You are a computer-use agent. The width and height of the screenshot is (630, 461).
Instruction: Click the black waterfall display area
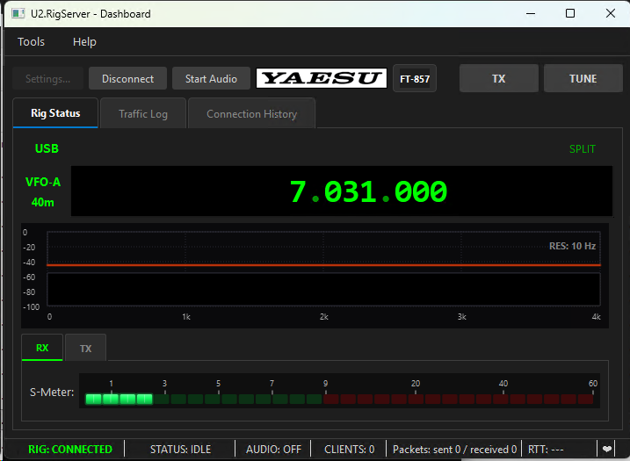[323, 289]
